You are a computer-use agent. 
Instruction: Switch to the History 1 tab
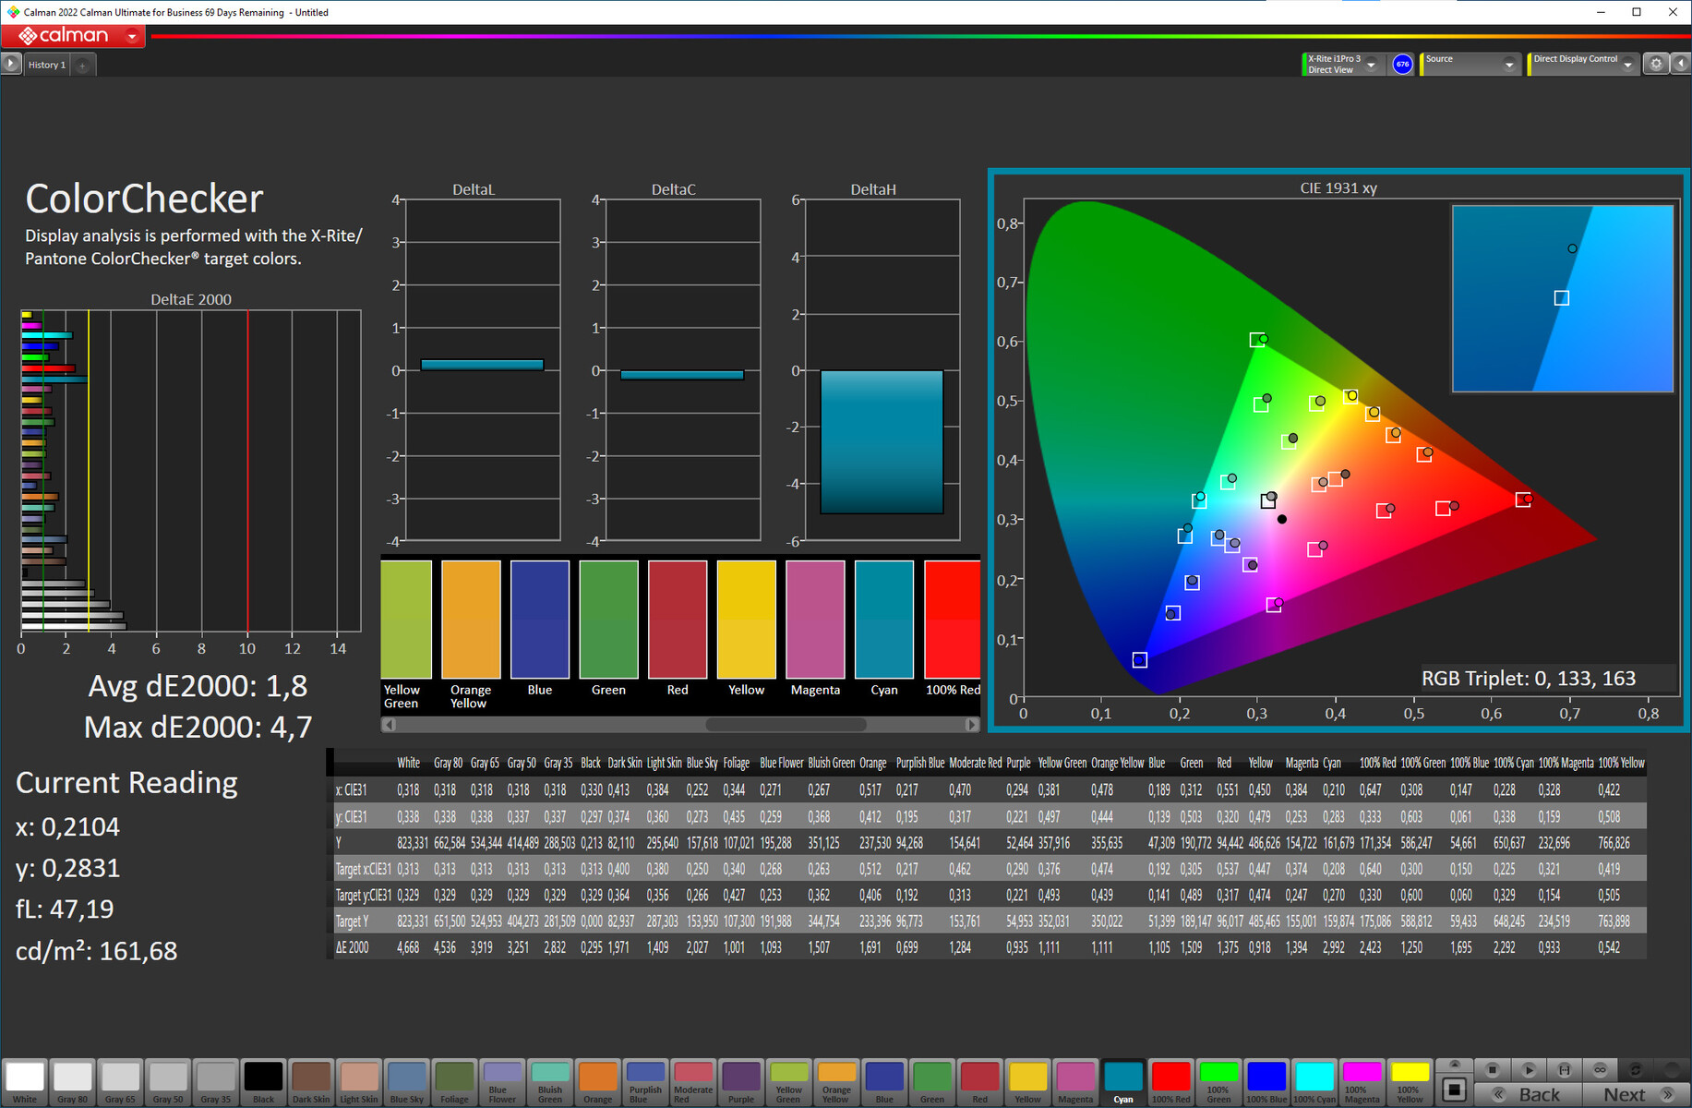coord(47,66)
